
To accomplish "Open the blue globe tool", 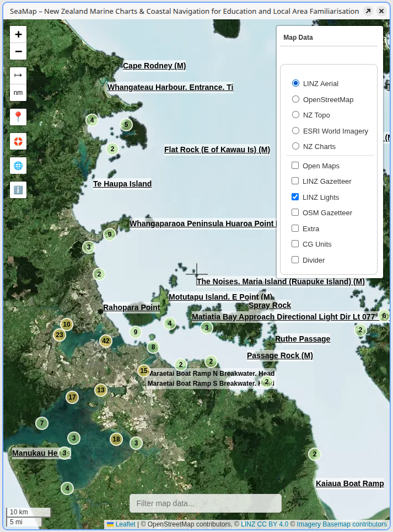I will pos(18,166).
